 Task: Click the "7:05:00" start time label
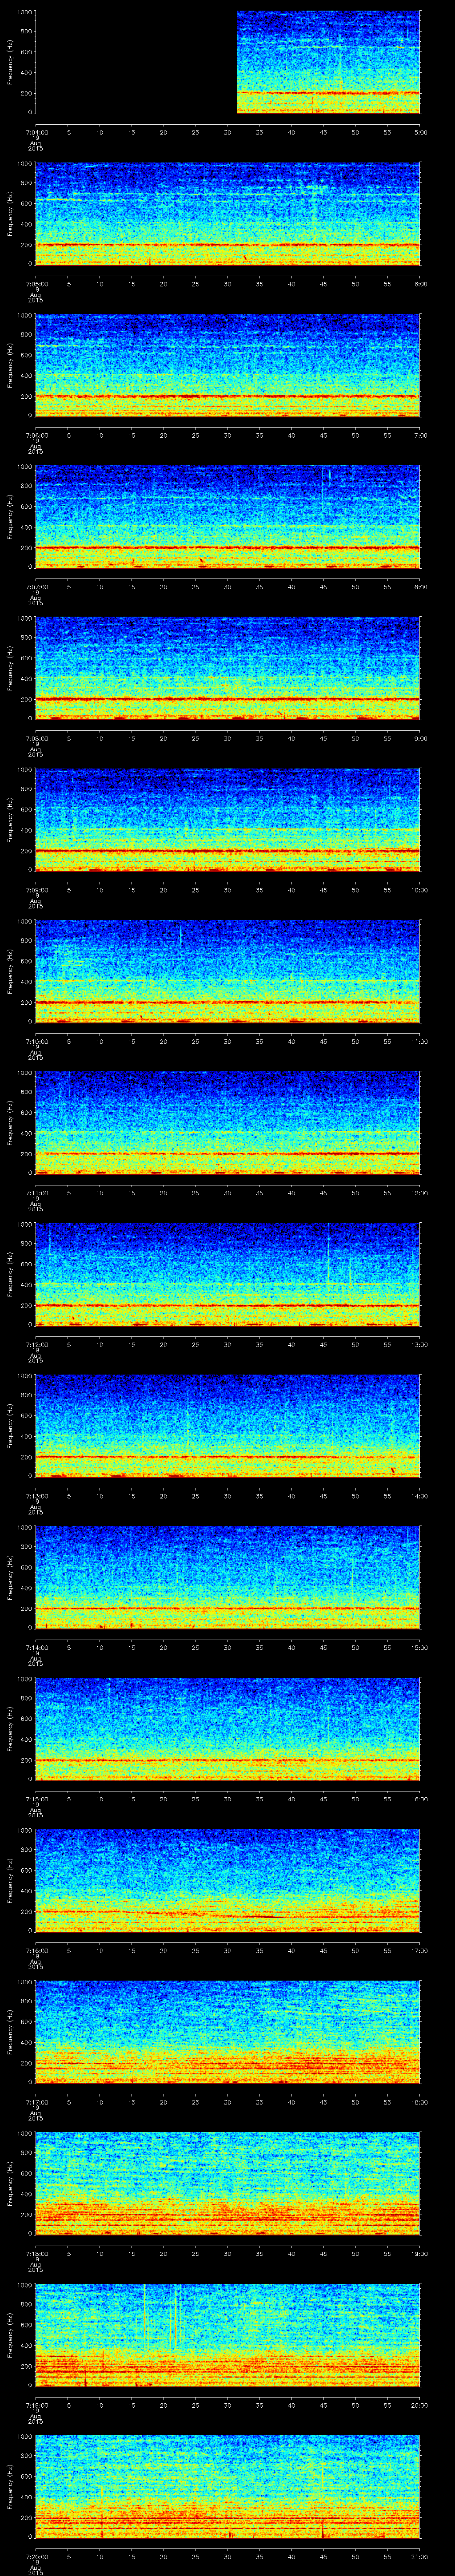[36, 284]
